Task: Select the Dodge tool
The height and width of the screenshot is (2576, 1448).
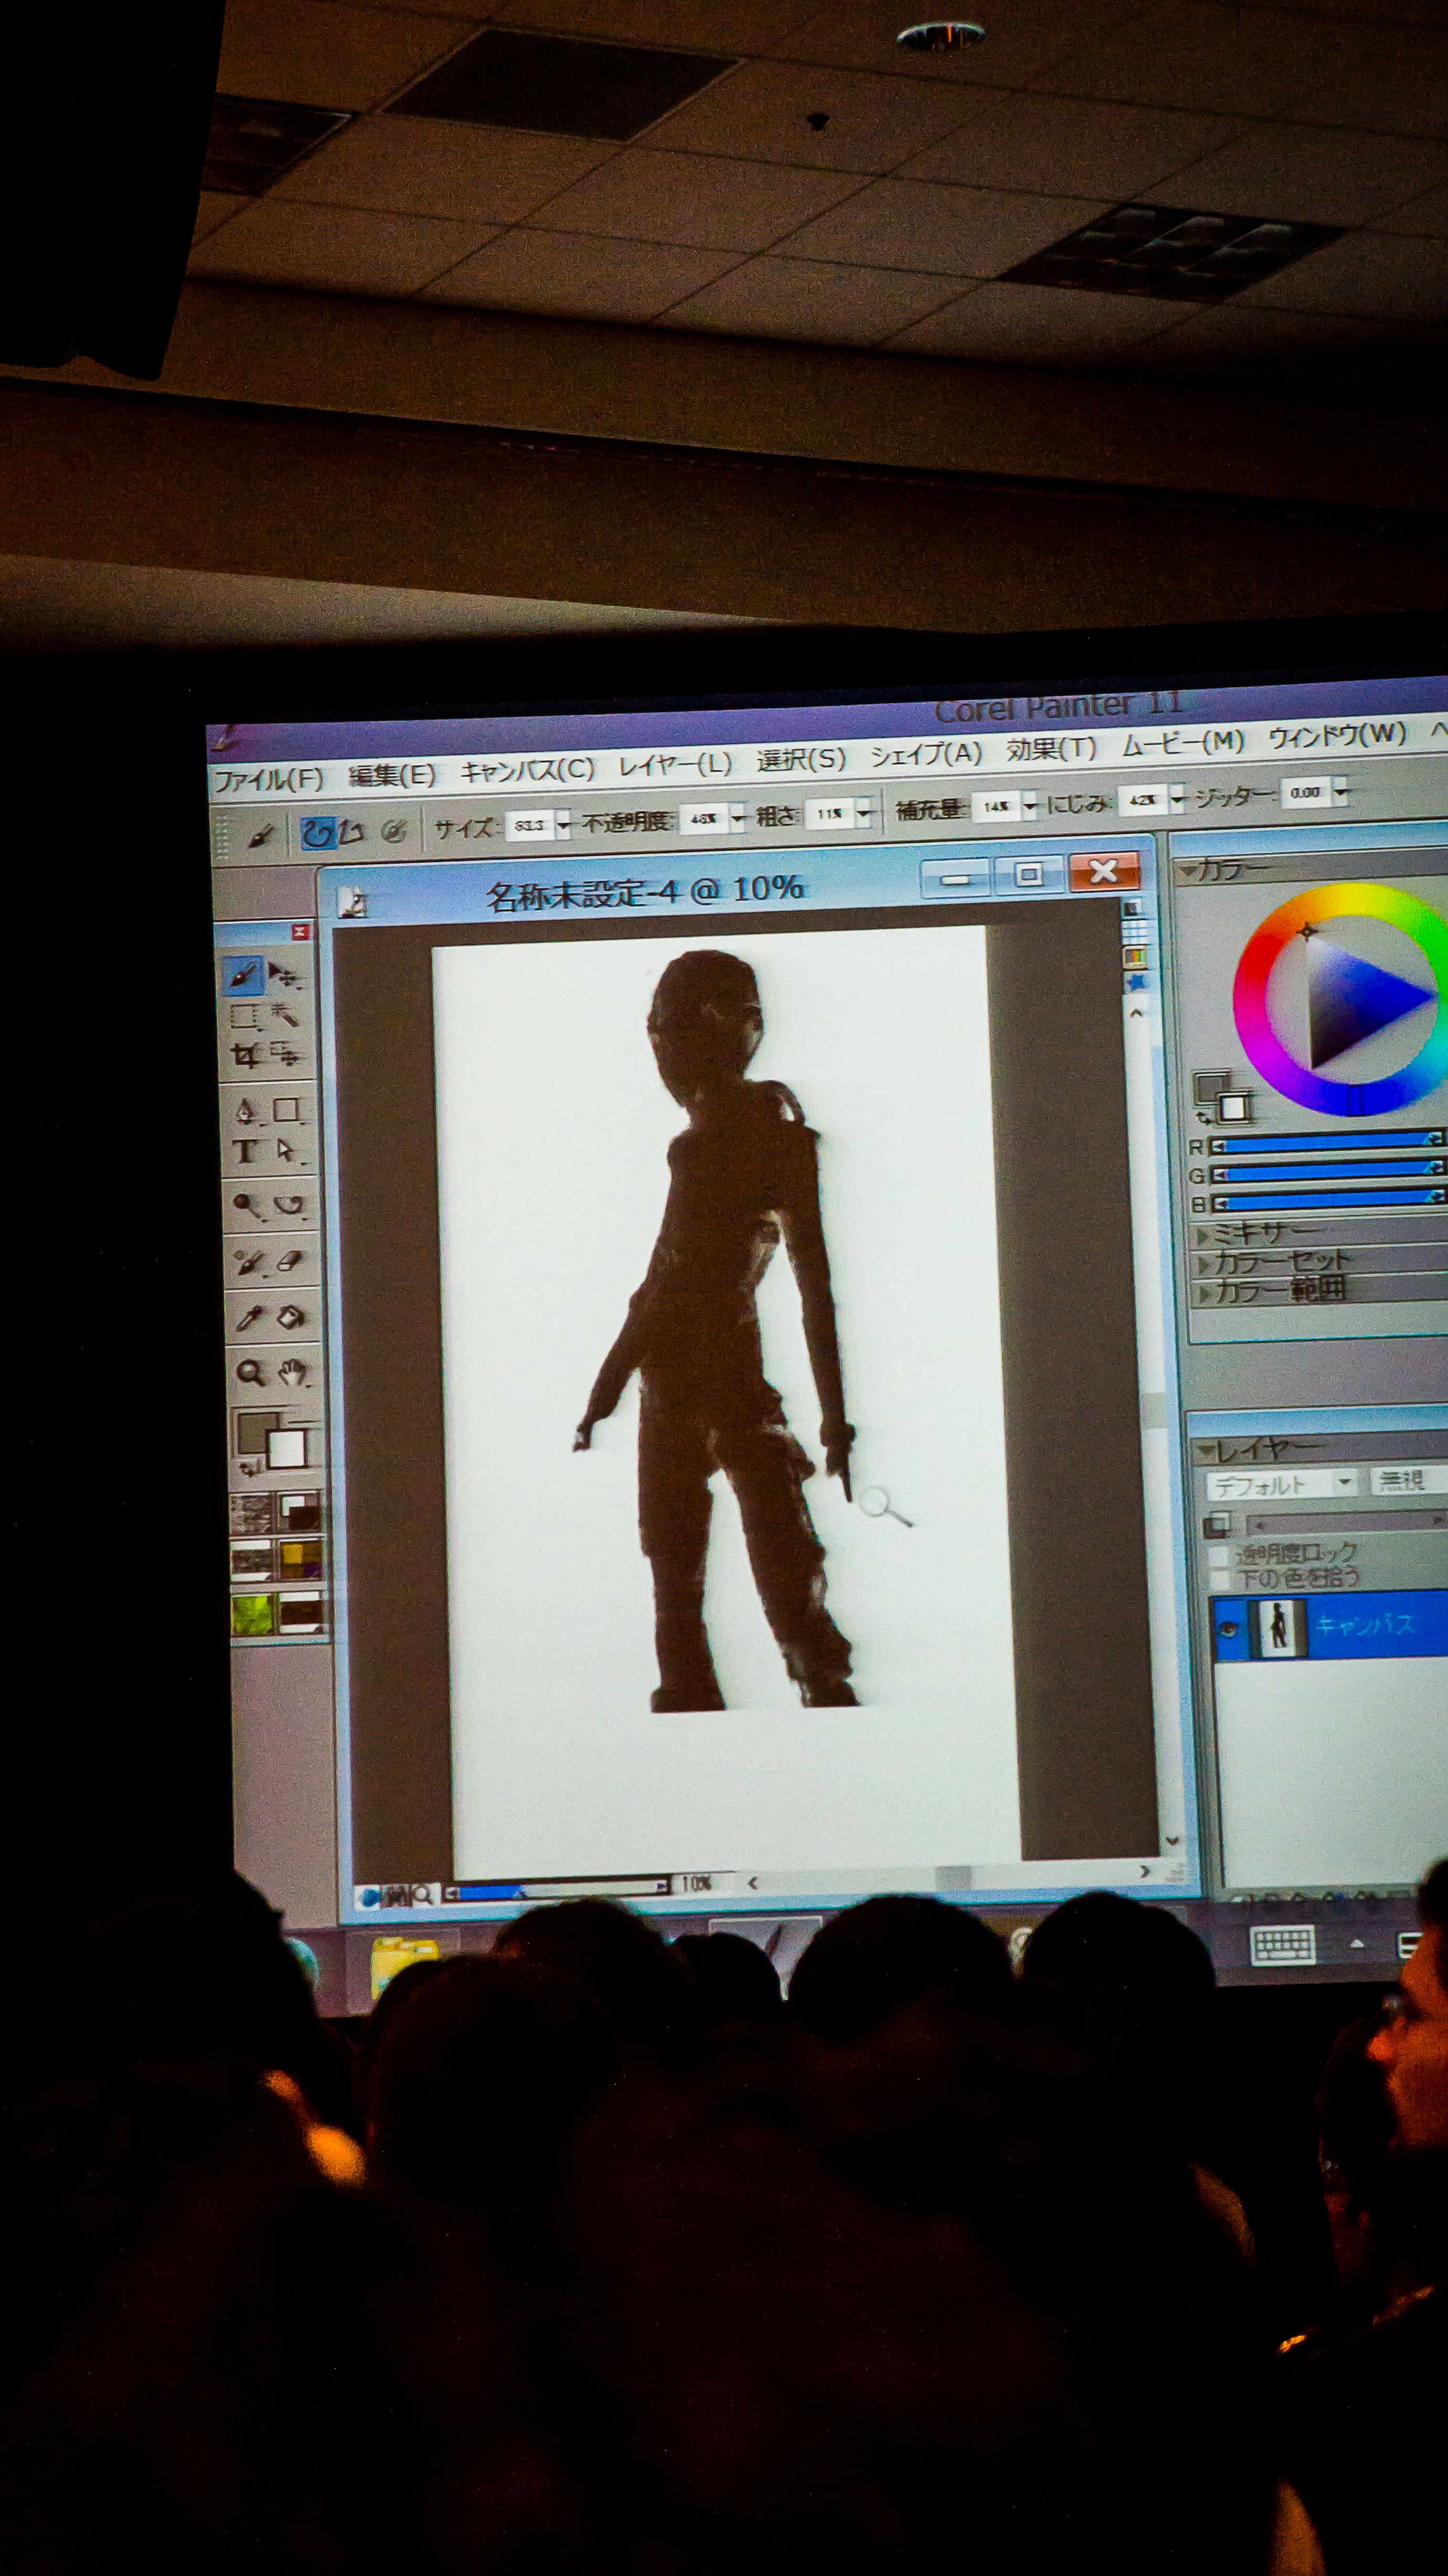Action: [x=247, y=1205]
